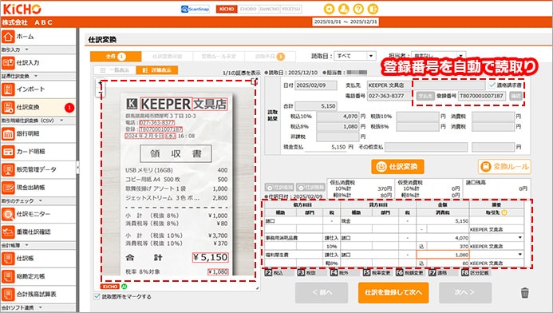Open 仕訳帳 journal book

tap(38, 258)
